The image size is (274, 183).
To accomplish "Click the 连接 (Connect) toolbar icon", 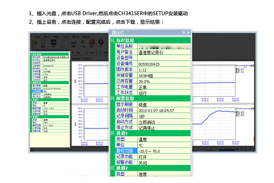I will tap(73, 43).
